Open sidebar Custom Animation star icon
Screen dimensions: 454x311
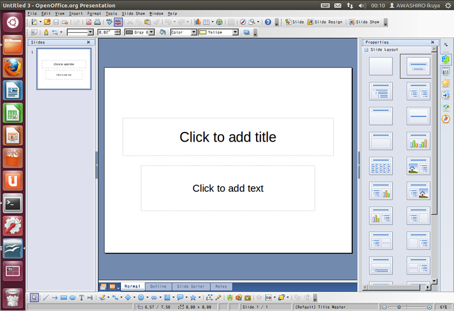tap(446, 83)
